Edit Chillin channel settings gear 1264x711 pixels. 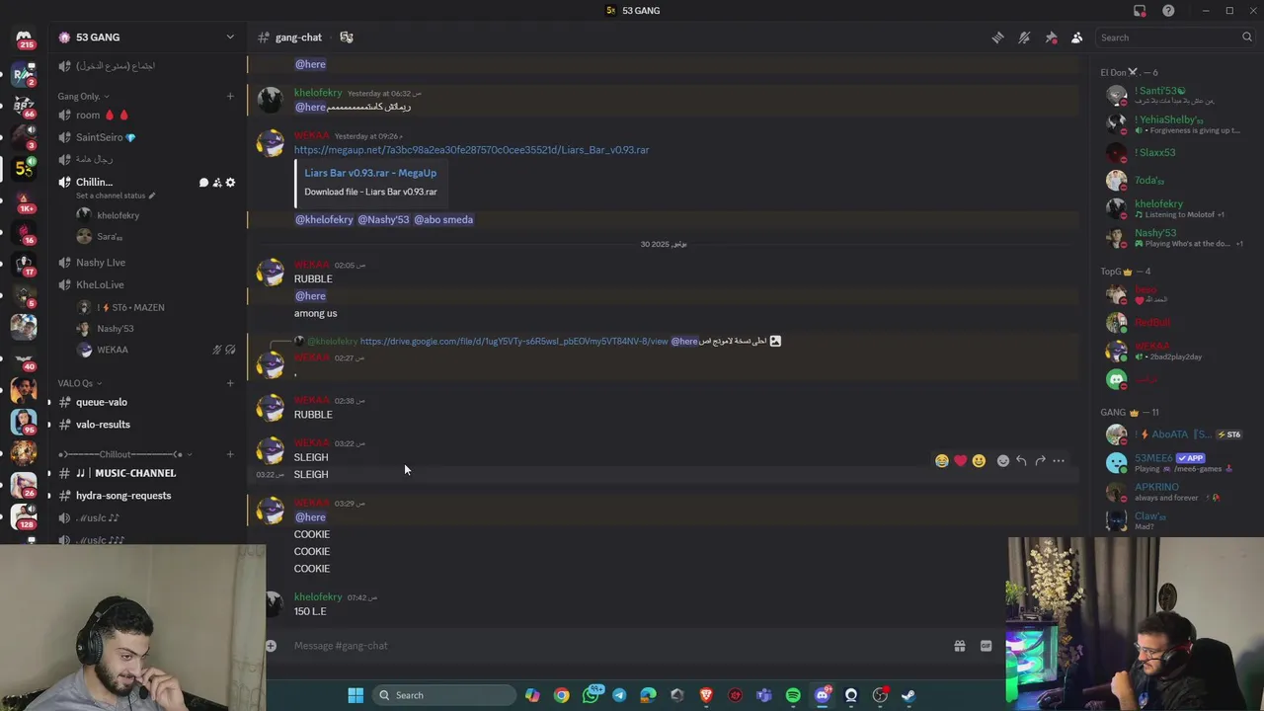pyautogui.click(x=231, y=183)
